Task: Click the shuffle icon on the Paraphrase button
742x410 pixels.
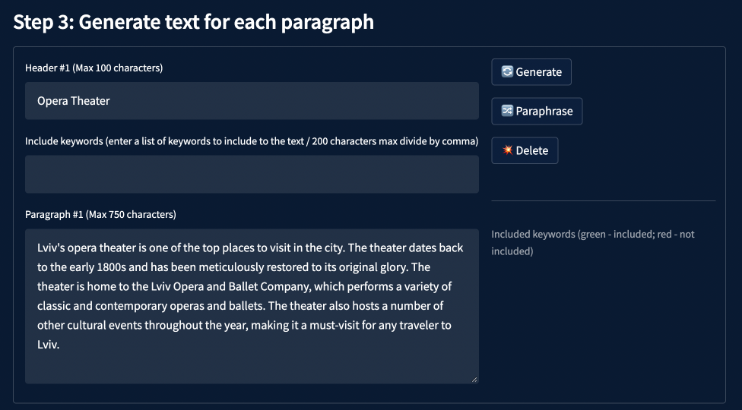Action: tap(507, 111)
